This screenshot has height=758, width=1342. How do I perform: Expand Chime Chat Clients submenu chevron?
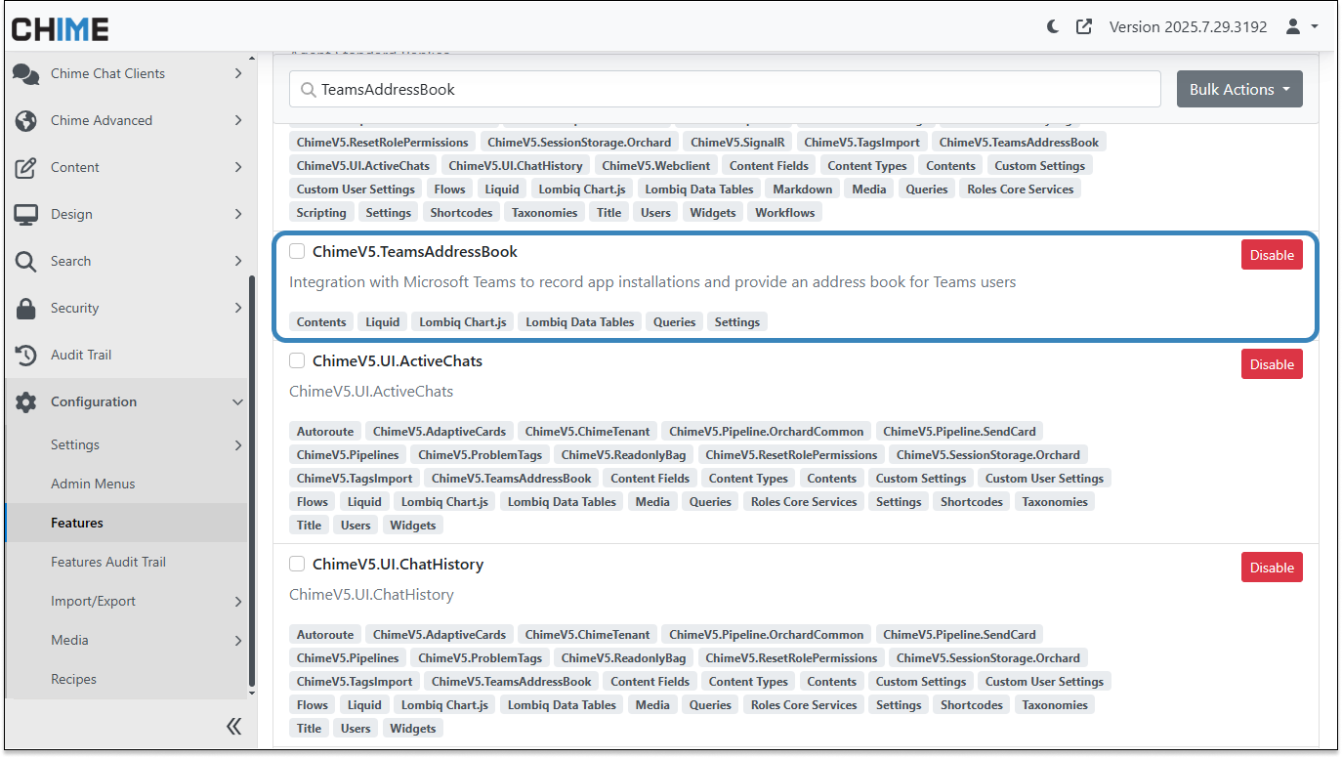(x=238, y=73)
